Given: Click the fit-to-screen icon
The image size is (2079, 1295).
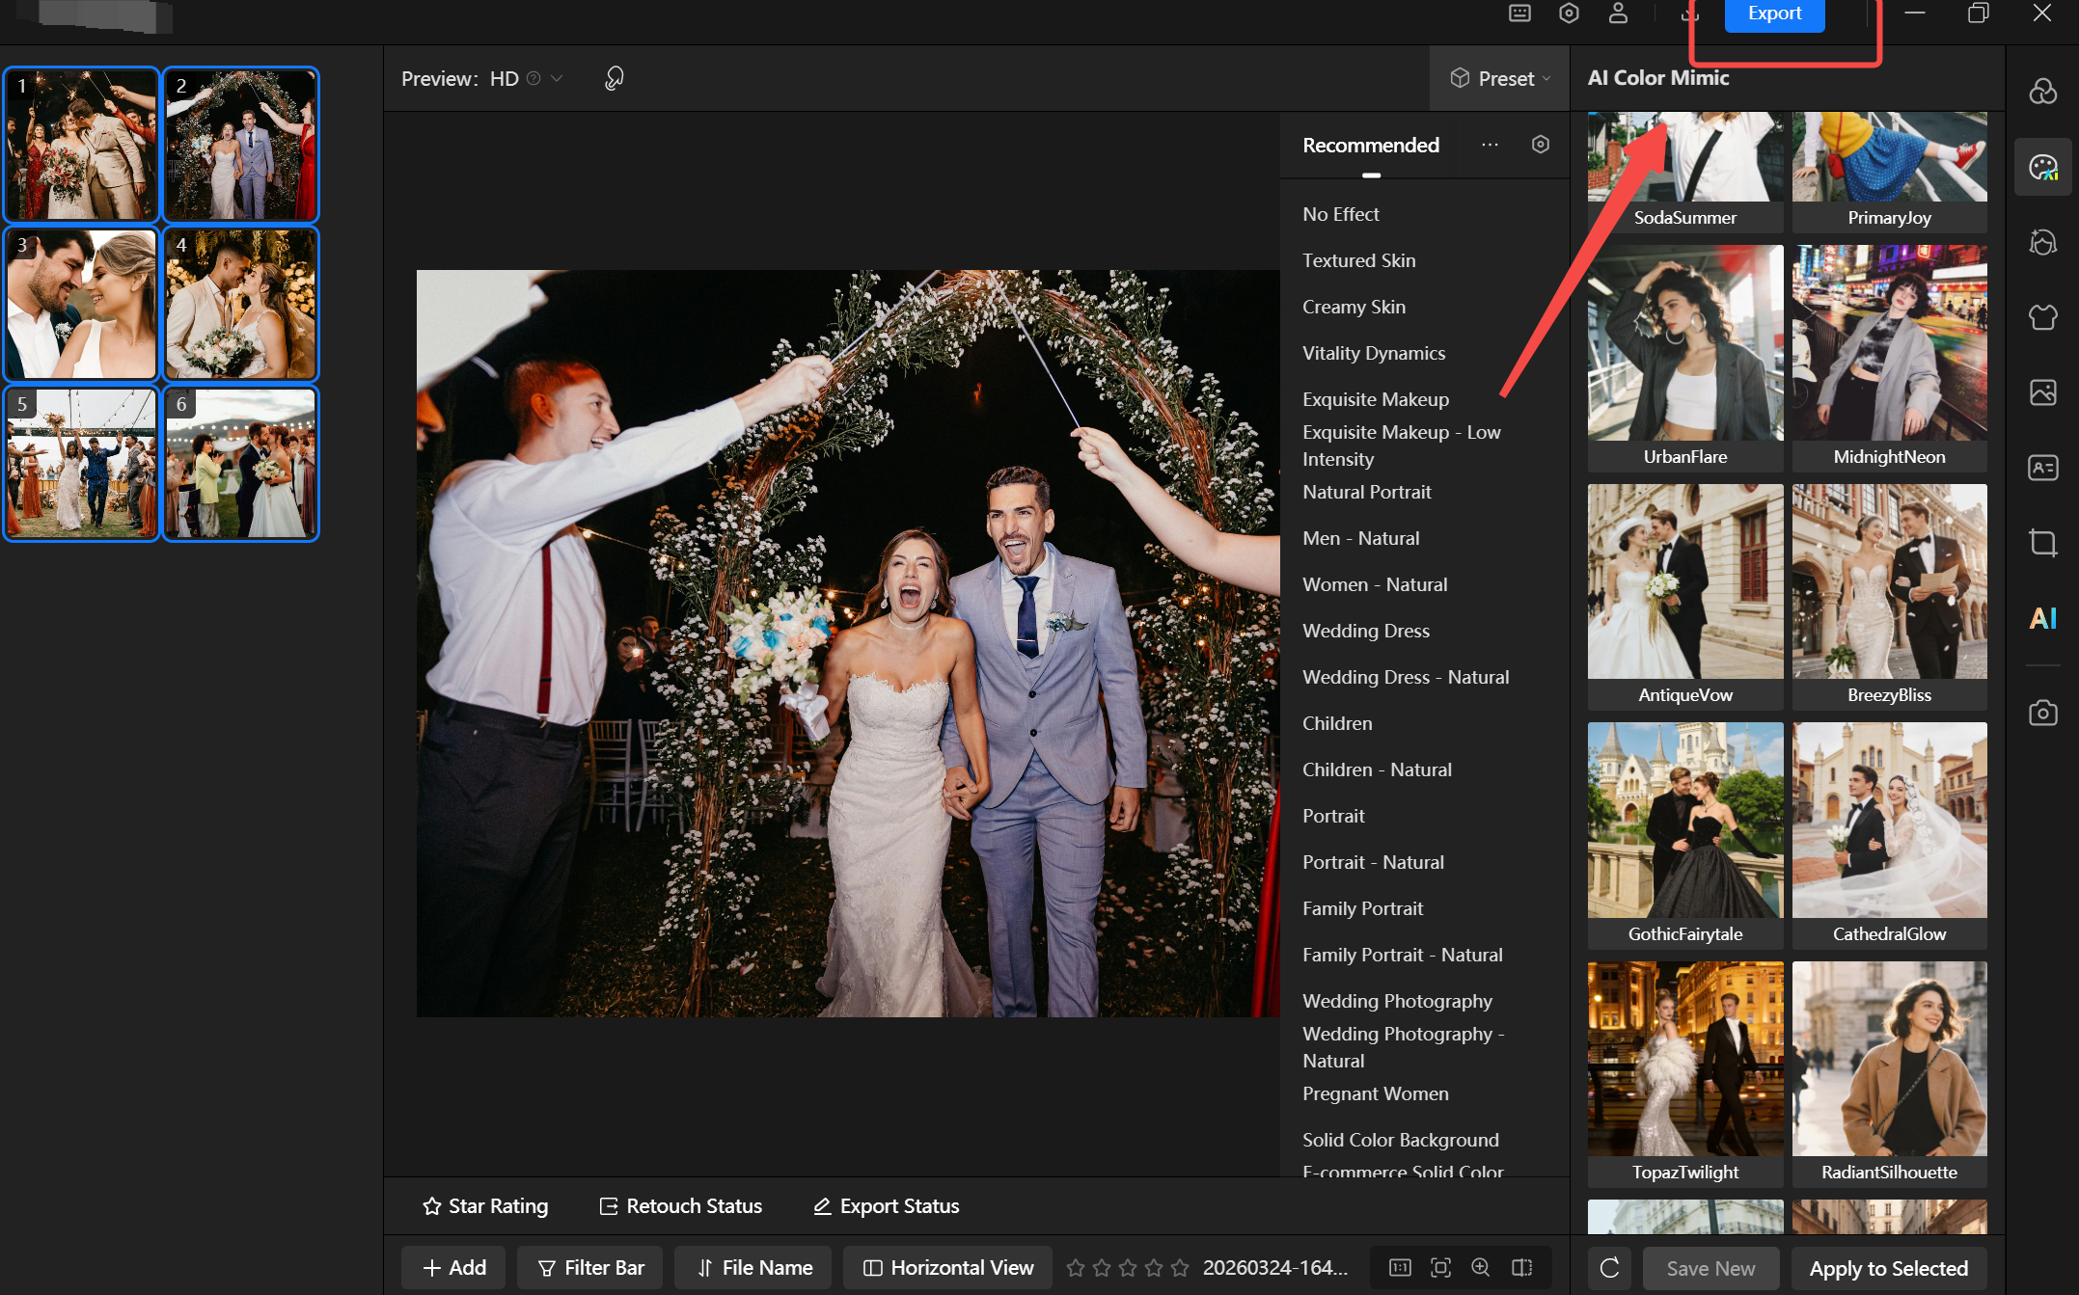Looking at the screenshot, I should click(1440, 1267).
